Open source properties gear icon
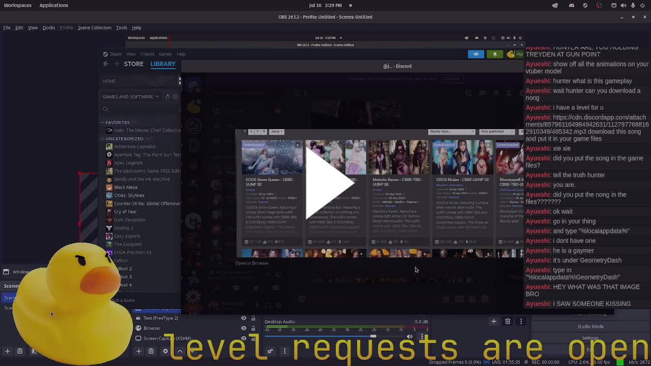The height and width of the screenshot is (366, 651). tap(165, 351)
